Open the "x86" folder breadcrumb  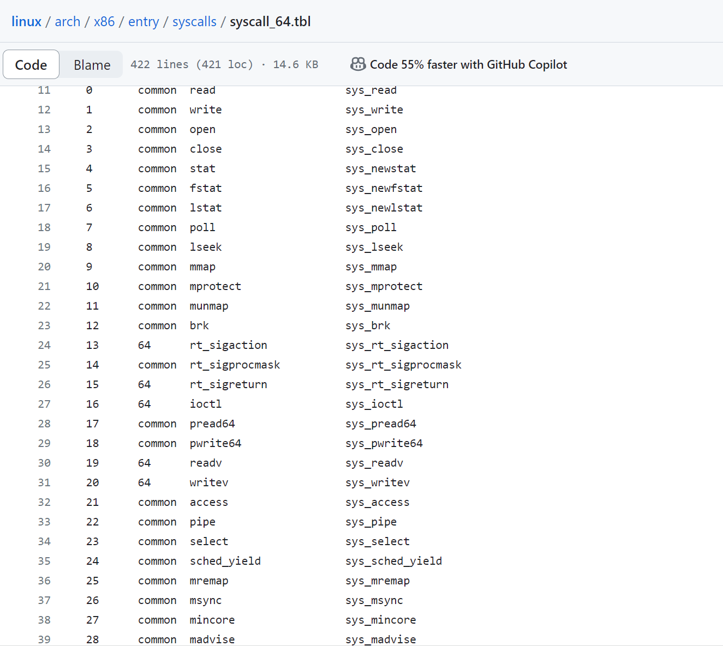coord(104,21)
